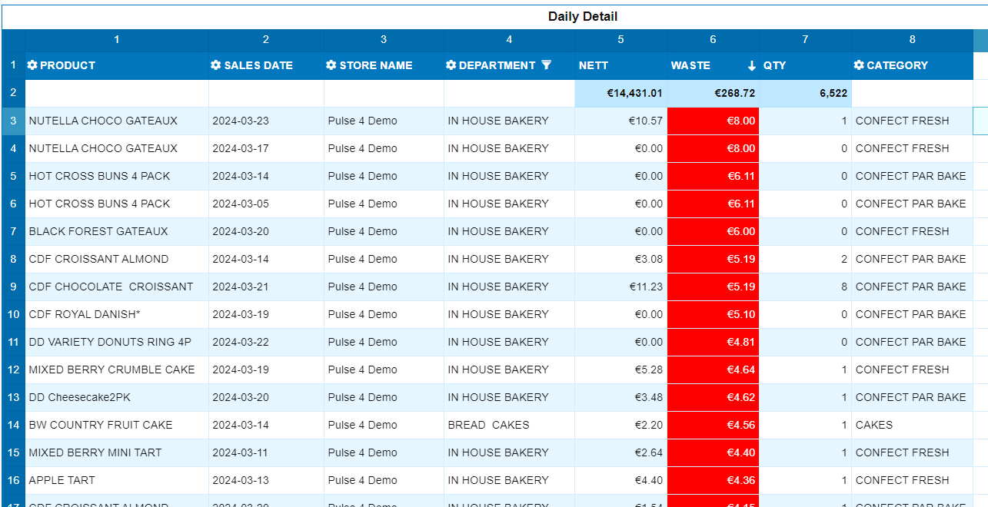Click the NETT total €14,431.01 cell

click(620, 93)
